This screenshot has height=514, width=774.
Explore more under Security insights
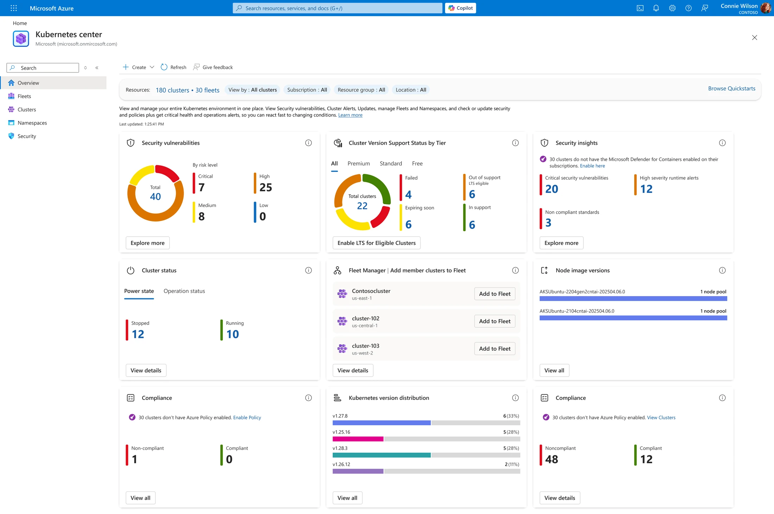[x=561, y=243]
